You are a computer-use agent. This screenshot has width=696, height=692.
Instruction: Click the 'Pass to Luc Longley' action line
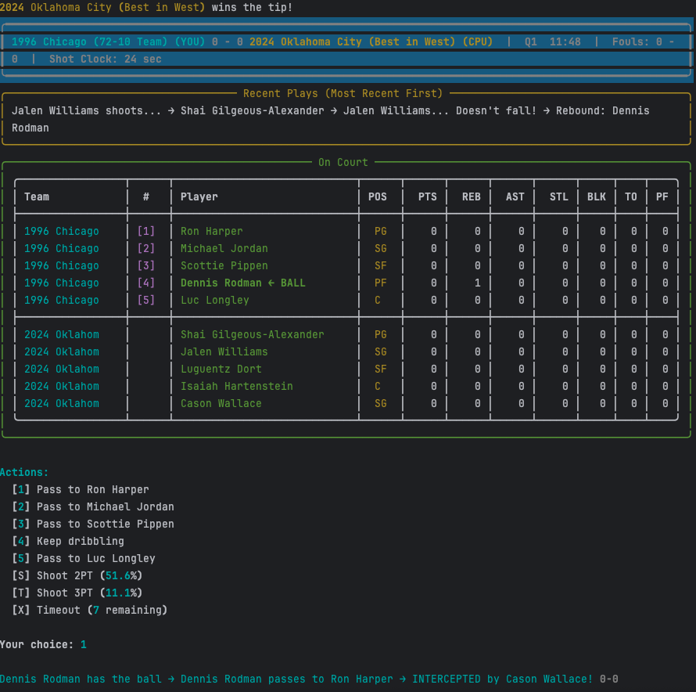tap(84, 558)
